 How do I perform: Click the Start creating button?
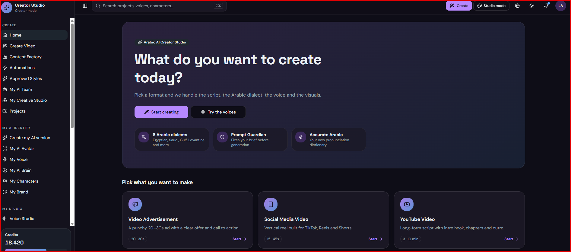161,112
